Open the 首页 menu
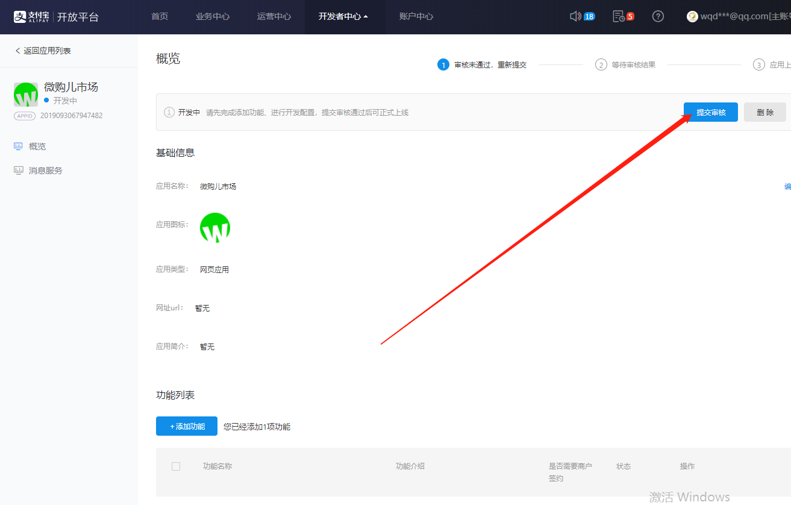The height and width of the screenshot is (505, 791). 160,16
